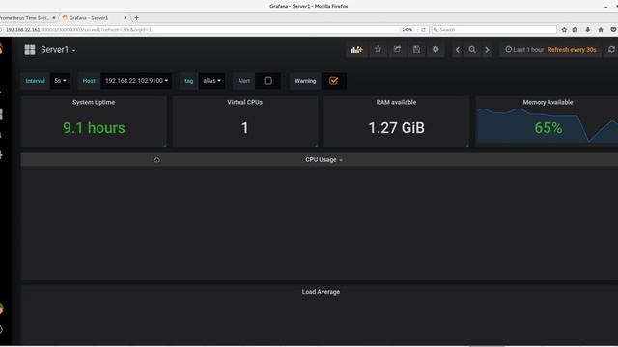Click the Alert variable label
The height and width of the screenshot is (347, 618).
point(243,81)
